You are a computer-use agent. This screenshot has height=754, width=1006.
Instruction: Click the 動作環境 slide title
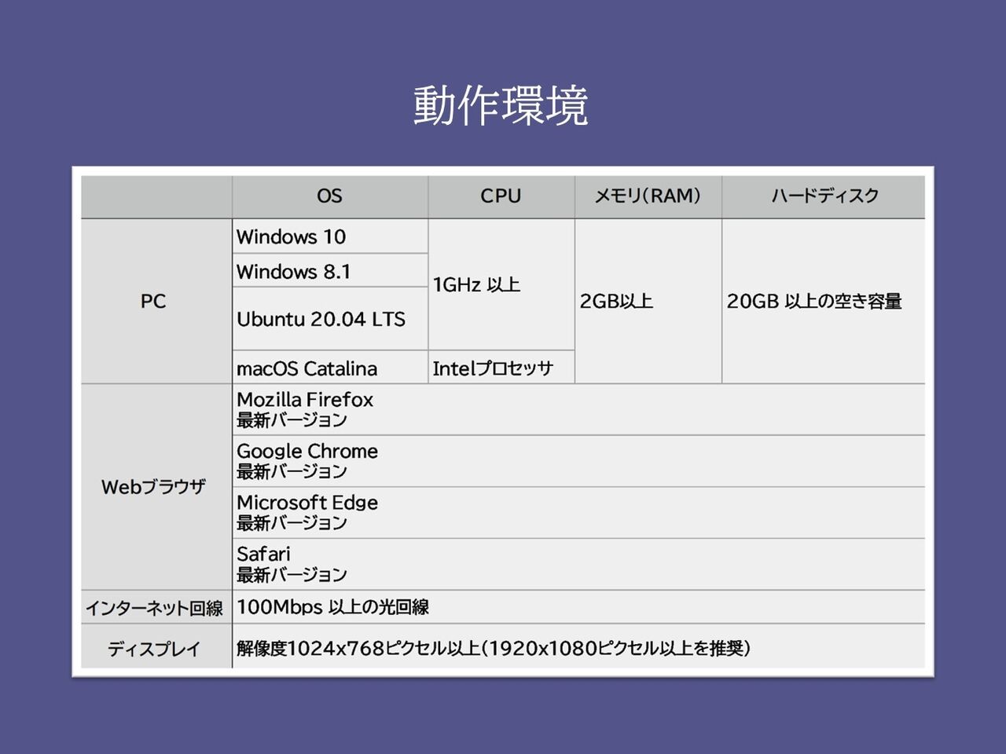point(501,106)
